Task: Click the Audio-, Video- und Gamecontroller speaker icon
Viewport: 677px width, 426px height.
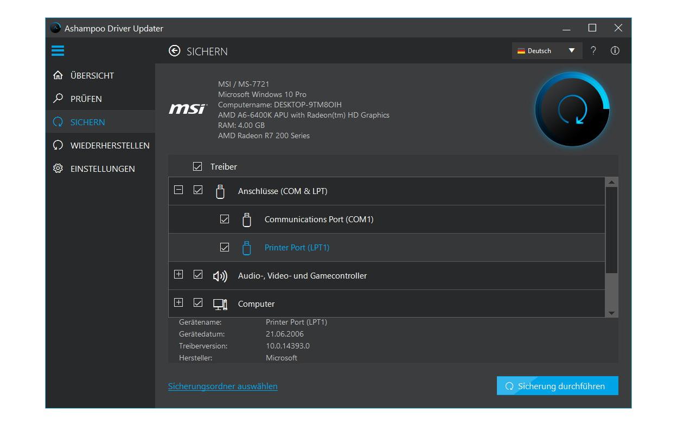Action: 220,276
